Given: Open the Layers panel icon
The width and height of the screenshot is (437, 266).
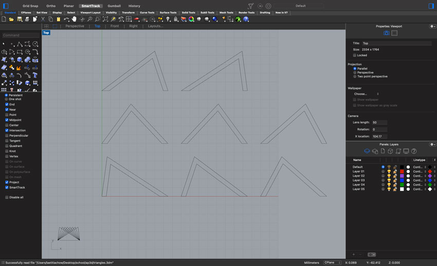Looking at the screenshot, I should coord(367,151).
